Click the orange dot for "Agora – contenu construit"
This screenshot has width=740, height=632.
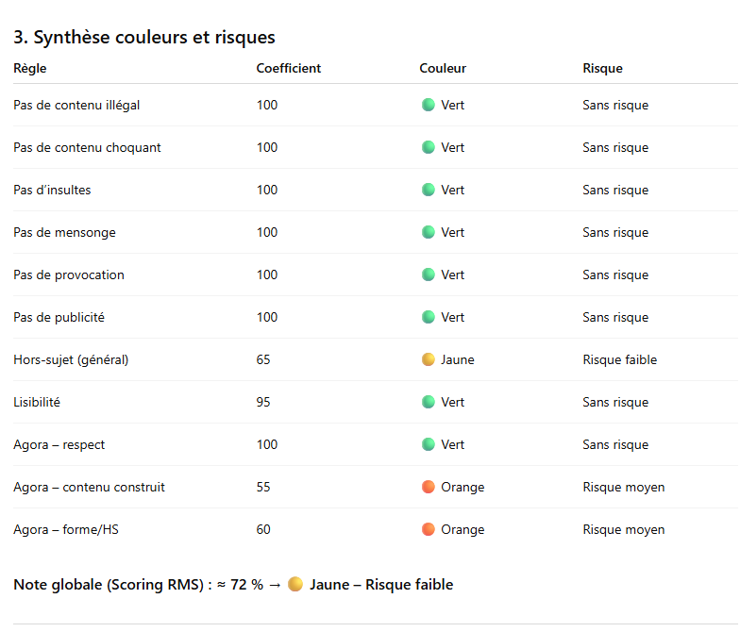pyautogui.click(x=428, y=487)
